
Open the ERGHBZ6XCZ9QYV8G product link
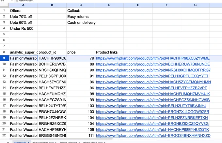[152, 123]
